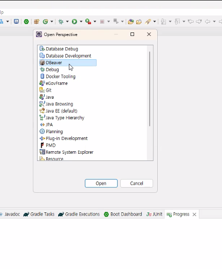222x269 pixels.
Task: Open the Gradle Executions tab
Action: pos(79,214)
